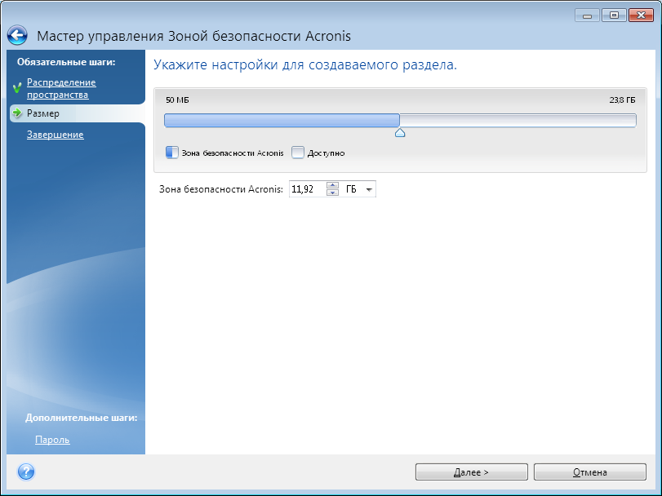This screenshot has height=496, width=662.
Task: Click the empty part of the size slider track
Action: 518,121
